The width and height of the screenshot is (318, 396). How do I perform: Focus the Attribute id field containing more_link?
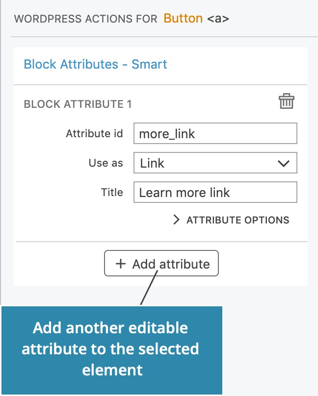[x=215, y=133]
